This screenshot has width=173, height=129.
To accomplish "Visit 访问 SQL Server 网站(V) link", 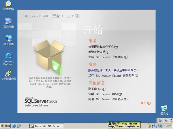I will (105, 94).
